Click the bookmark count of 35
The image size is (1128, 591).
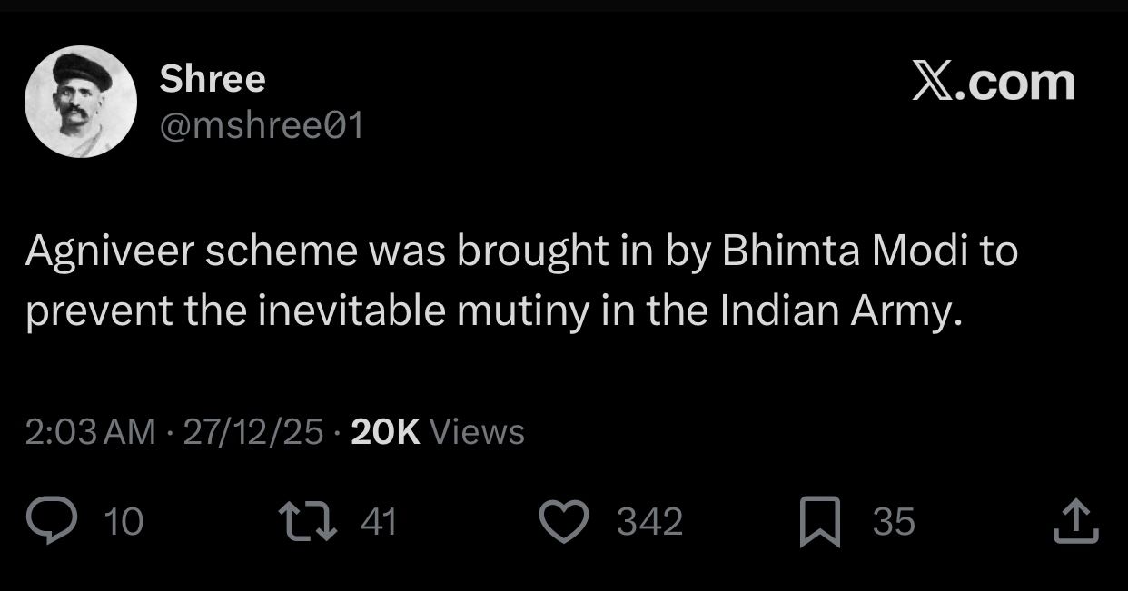point(894,522)
